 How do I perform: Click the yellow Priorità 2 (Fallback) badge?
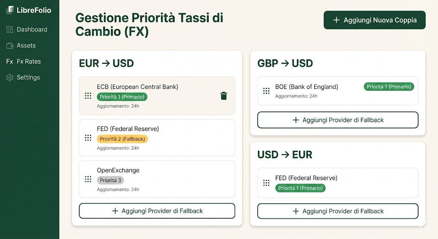122,139
